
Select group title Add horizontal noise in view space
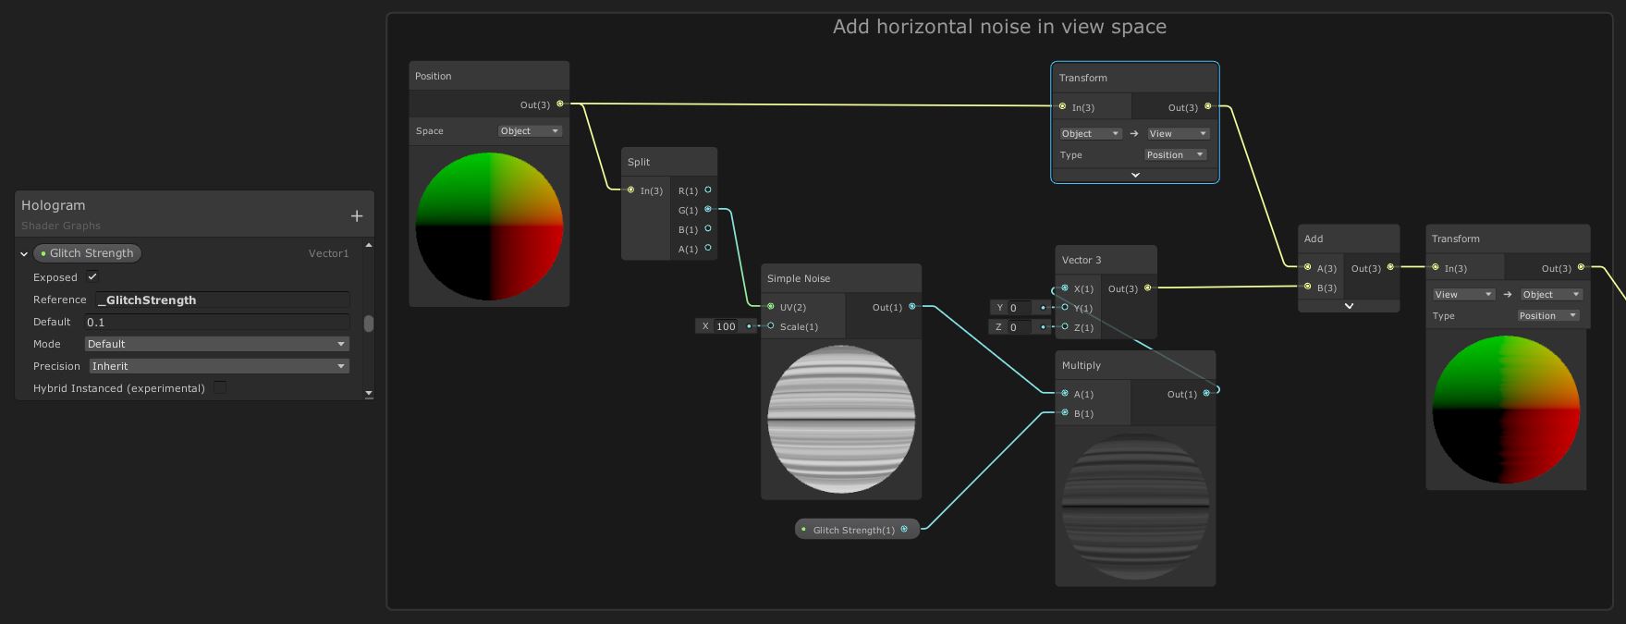(999, 27)
